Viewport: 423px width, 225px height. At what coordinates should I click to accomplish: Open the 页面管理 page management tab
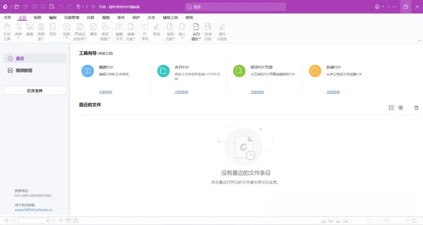tap(71, 17)
